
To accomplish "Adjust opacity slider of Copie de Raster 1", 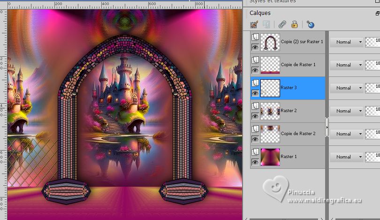I will pos(373,65).
